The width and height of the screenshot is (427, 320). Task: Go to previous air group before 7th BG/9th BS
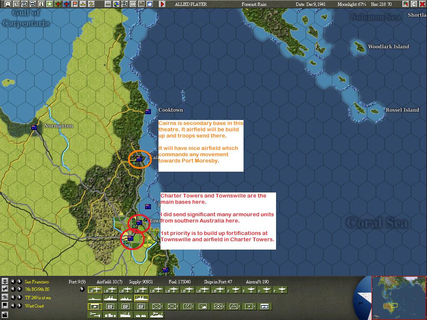pyautogui.click(x=13, y=289)
